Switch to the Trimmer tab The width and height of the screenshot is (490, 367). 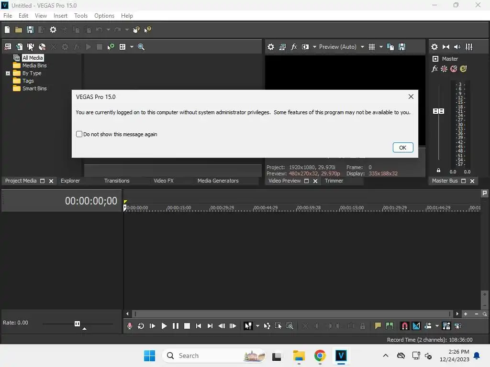(334, 181)
